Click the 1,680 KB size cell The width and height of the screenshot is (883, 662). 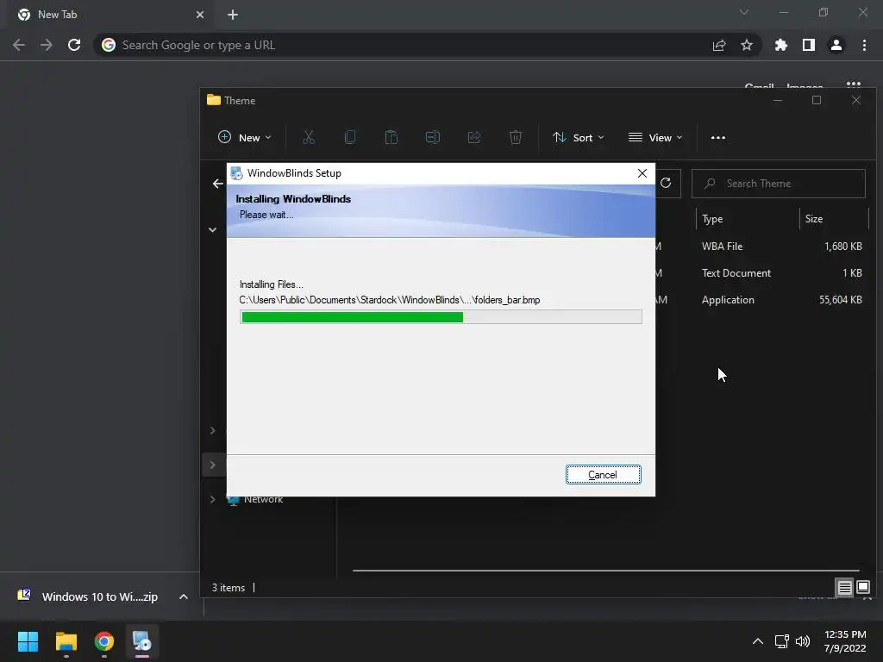[x=843, y=246]
